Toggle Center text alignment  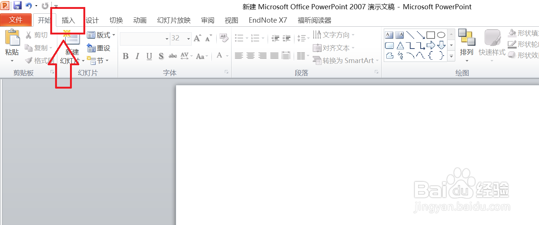click(251, 56)
